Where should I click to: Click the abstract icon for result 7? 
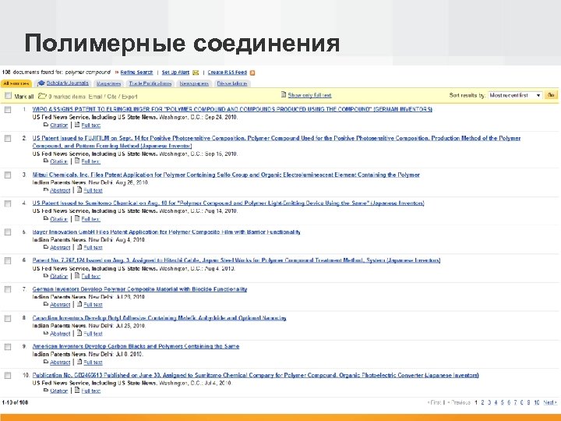[46, 304]
